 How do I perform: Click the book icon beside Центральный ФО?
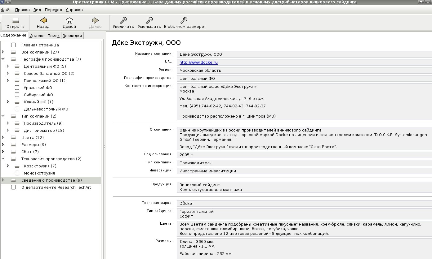17,66
